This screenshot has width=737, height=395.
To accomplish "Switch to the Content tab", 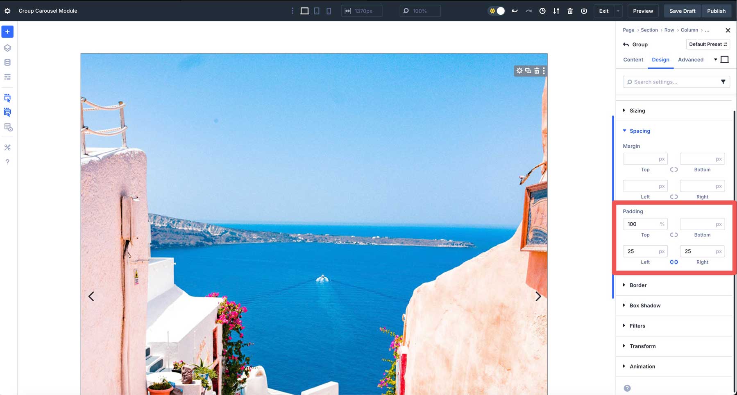I will (x=633, y=60).
